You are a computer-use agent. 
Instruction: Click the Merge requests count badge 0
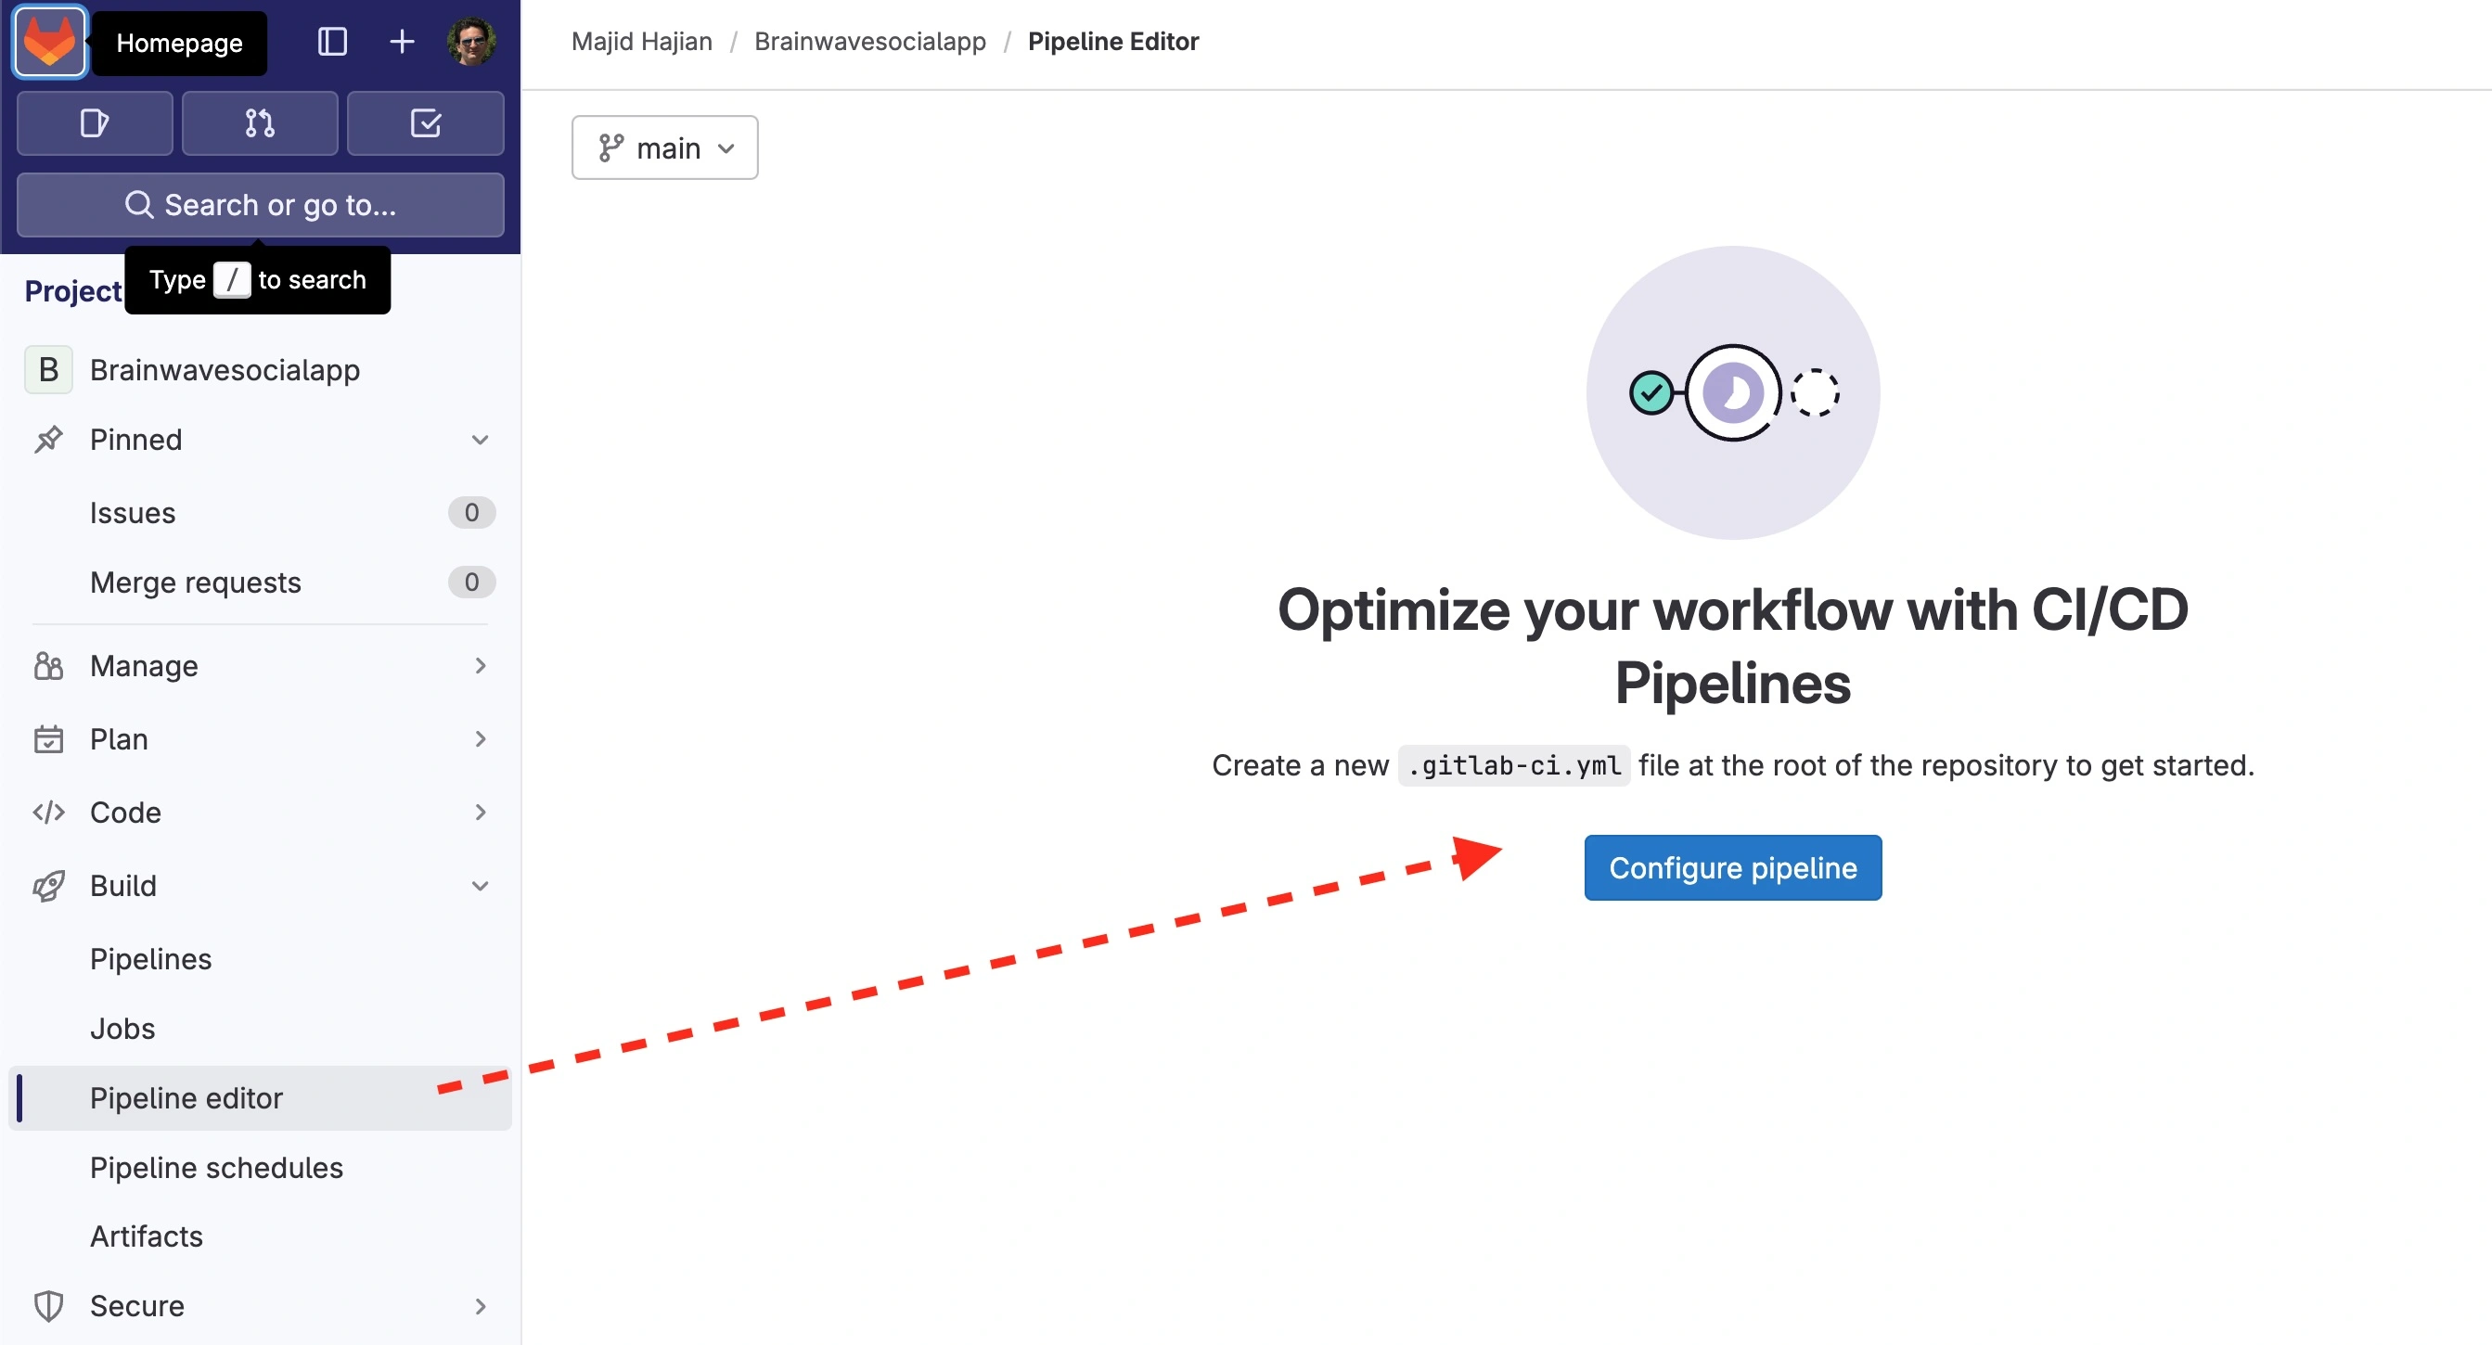(471, 583)
